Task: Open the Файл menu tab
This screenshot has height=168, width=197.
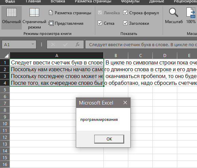Action: click(x=10, y=1)
